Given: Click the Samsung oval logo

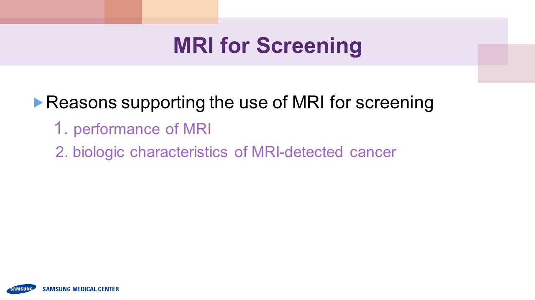Looking at the screenshot, I should click(21, 289).
